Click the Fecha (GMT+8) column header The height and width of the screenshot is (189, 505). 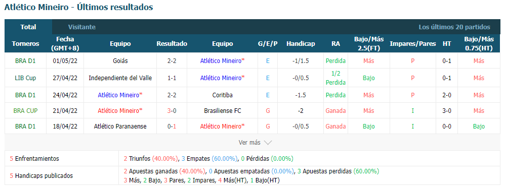[x=65, y=44]
